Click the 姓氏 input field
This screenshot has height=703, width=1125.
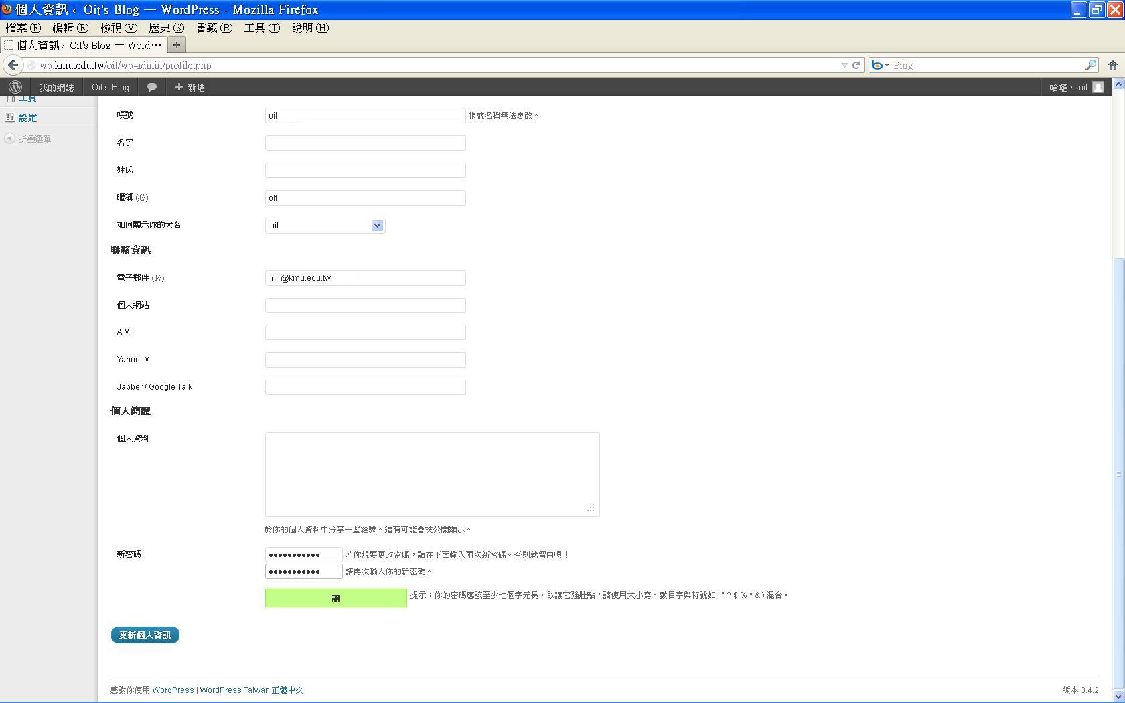(x=365, y=170)
